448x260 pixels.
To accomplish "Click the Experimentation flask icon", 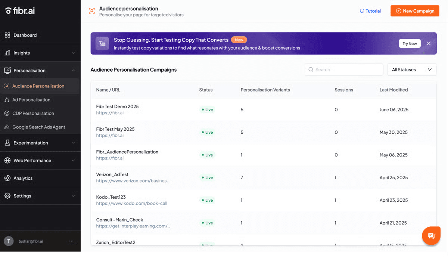I will (x=7, y=143).
